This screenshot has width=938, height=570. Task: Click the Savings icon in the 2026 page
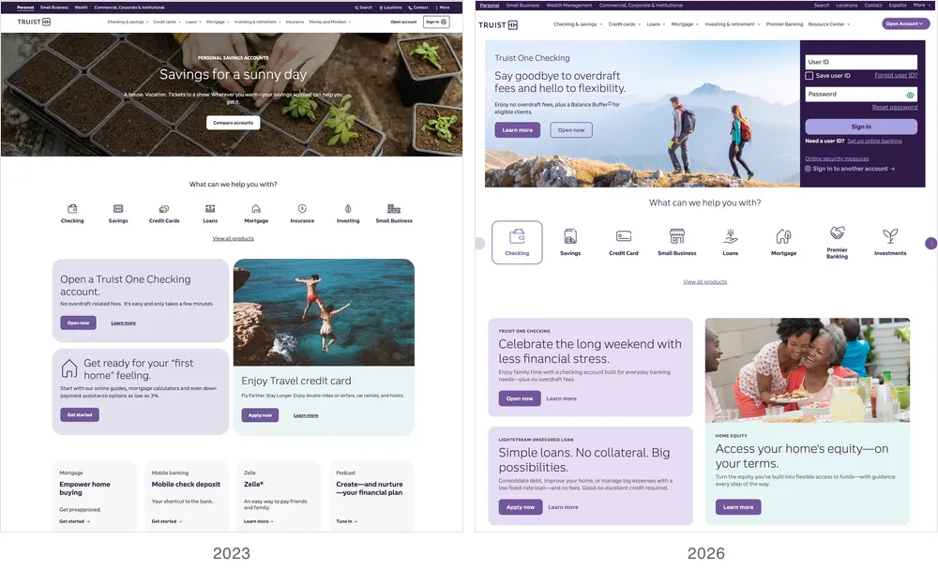pos(570,236)
